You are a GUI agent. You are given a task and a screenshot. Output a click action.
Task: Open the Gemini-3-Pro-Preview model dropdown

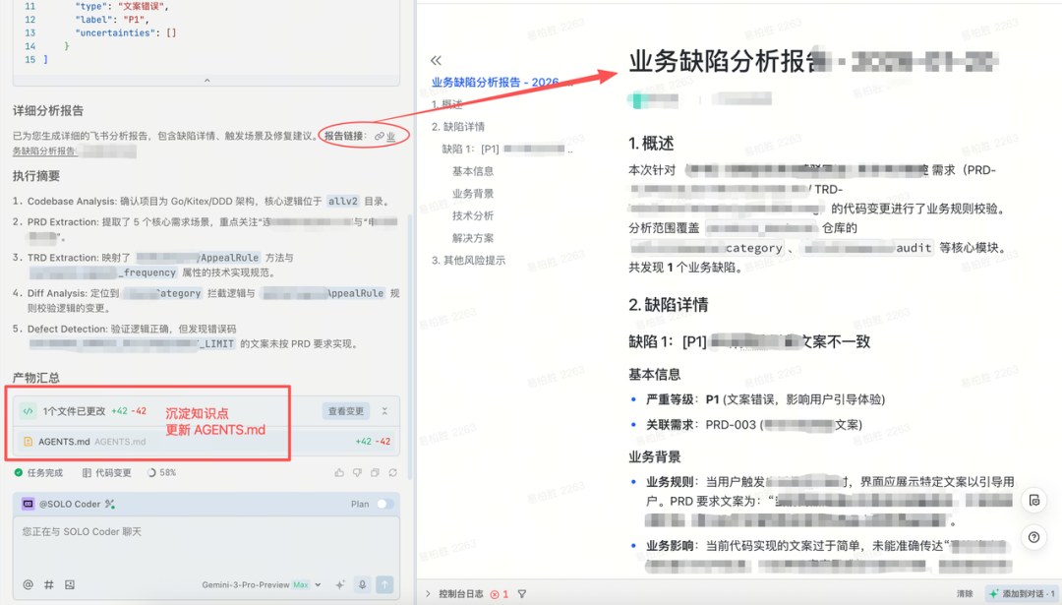261,584
